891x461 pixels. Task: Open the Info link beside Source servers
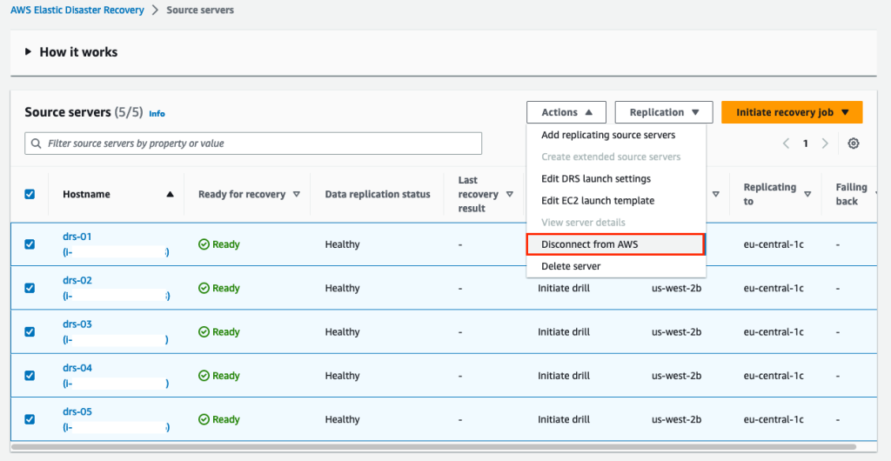pyautogui.click(x=157, y=114)
